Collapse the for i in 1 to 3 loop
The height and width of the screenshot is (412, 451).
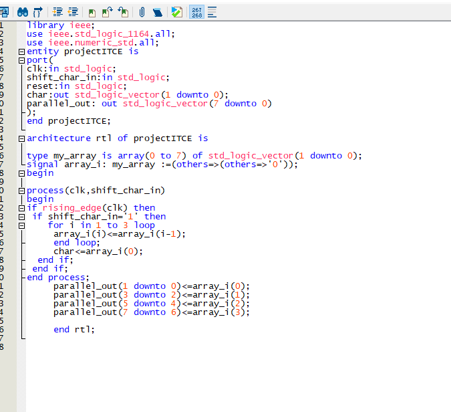coord(21,225)
